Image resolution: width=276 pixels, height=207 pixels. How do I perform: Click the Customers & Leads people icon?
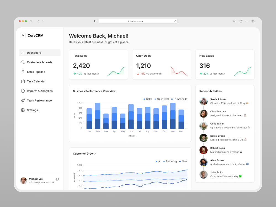(23, 62)
